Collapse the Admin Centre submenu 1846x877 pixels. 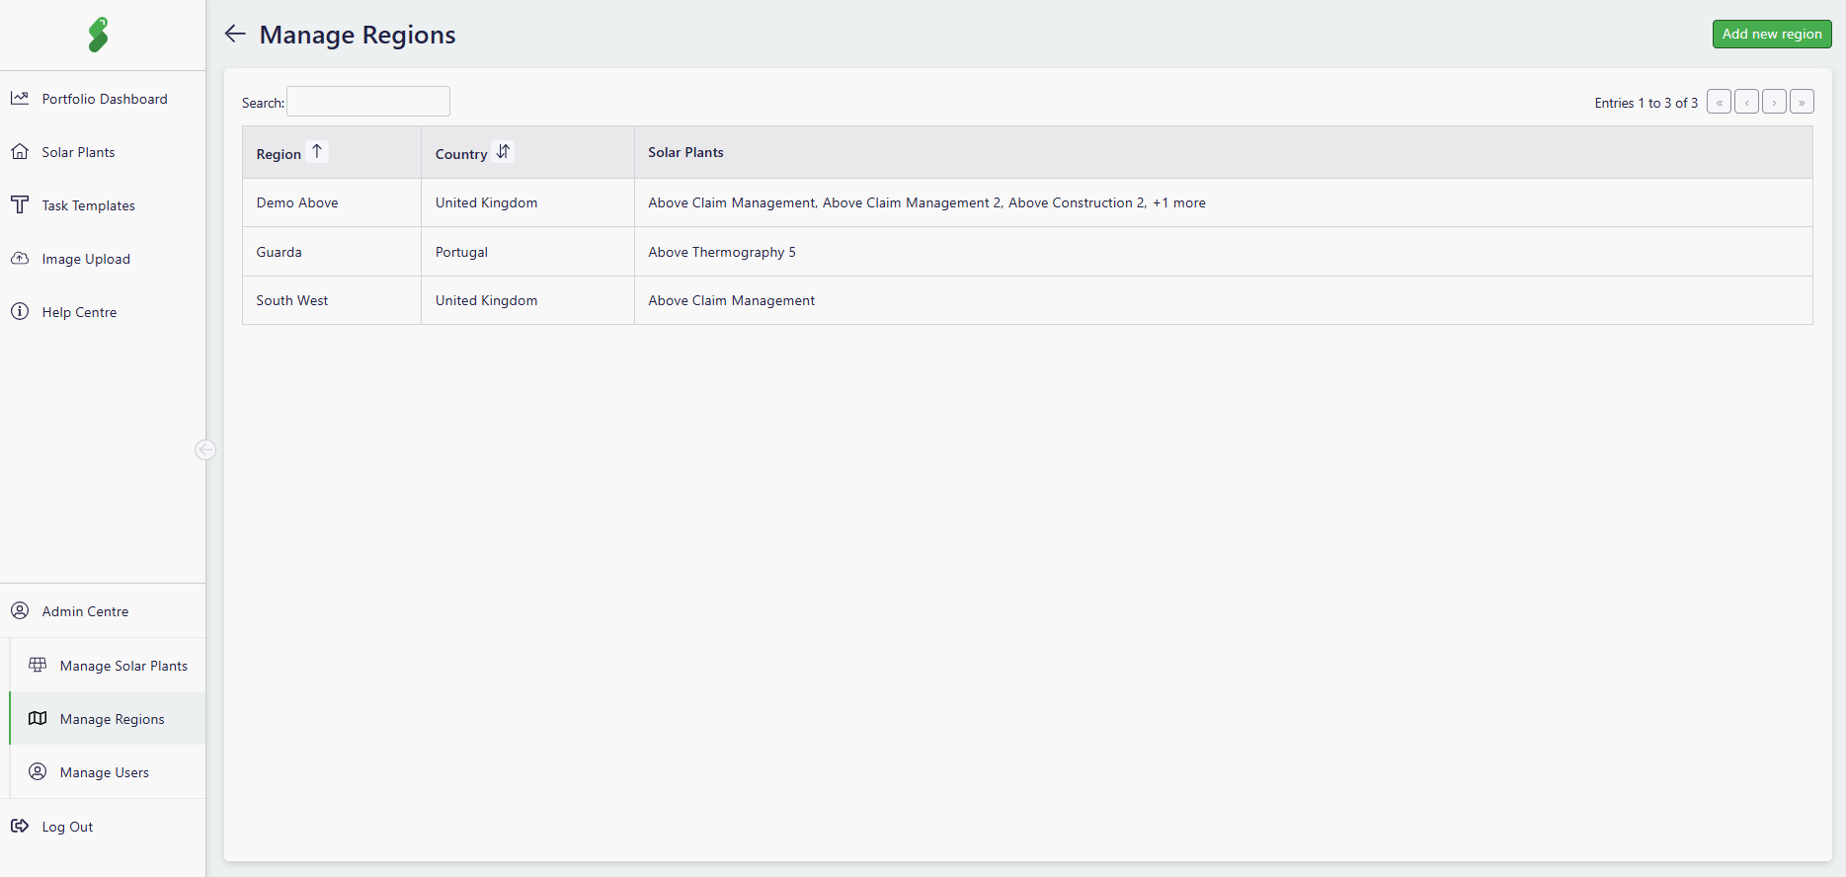[x=85, y=611]
